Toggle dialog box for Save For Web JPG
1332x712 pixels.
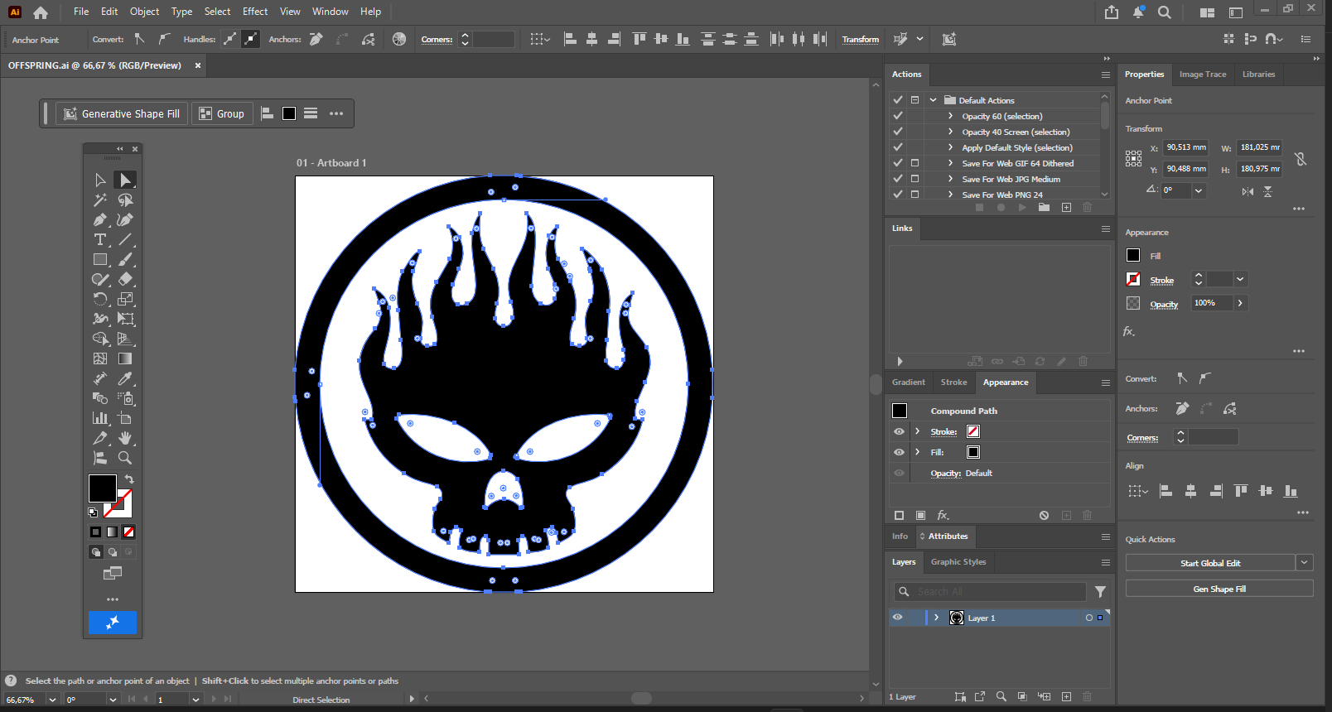915,179
